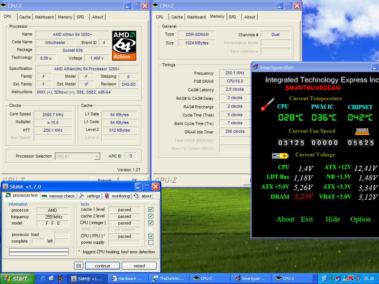Click the filmstrip Quick Launch icon next to the S&M taskbar button

tap(60, 278)
